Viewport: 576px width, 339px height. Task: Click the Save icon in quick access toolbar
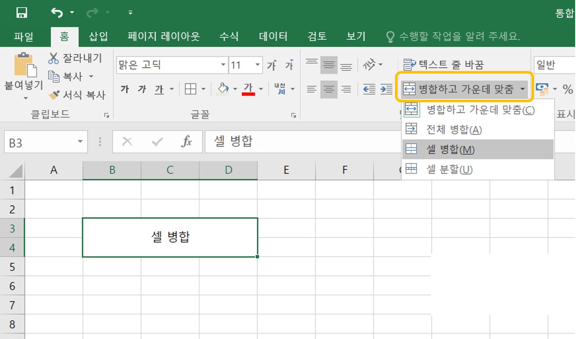click(22, 13)
